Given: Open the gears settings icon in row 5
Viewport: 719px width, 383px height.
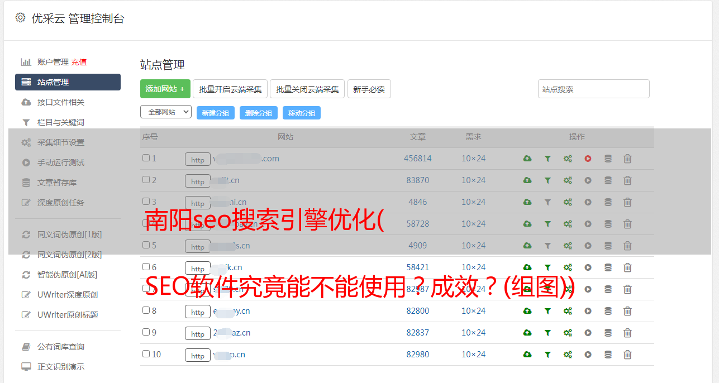Looking at the screenshot, I should point(568,246).
